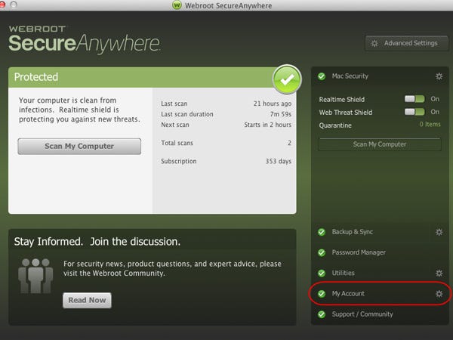453x340 pixels.
Task: Click Webroot W logo in title bar
Action: [x=177, y=5]
